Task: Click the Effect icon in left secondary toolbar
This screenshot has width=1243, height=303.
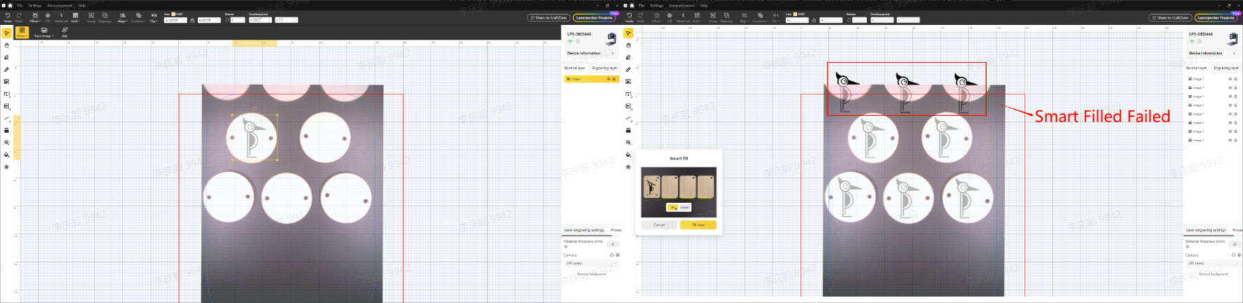Action: (x=22, y=32)
